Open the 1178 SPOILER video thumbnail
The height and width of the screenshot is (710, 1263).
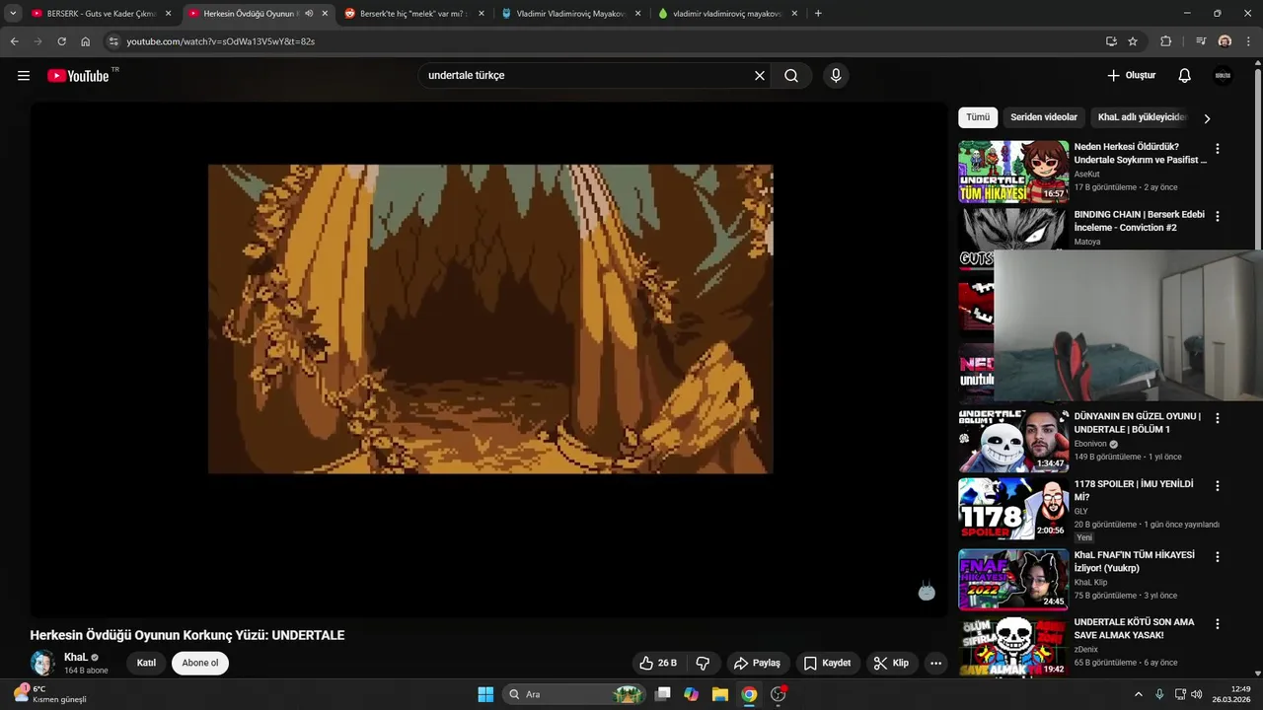1013,509
